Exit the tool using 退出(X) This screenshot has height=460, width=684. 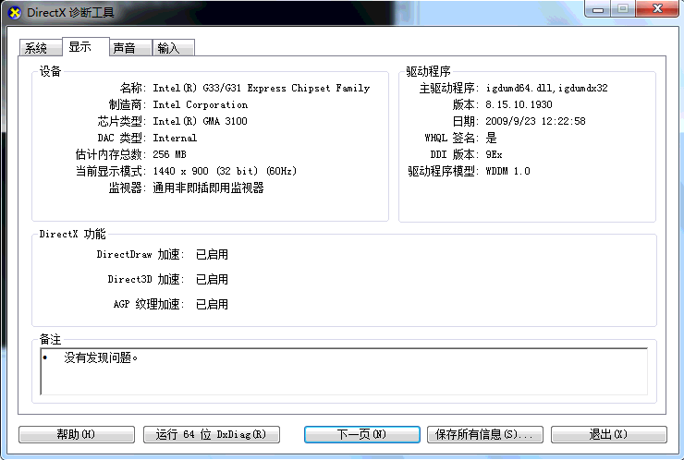609,434
